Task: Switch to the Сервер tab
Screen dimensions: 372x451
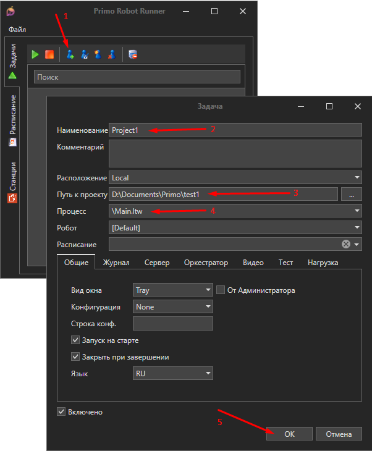Action: pyautogui.click(x=157, y=263)
